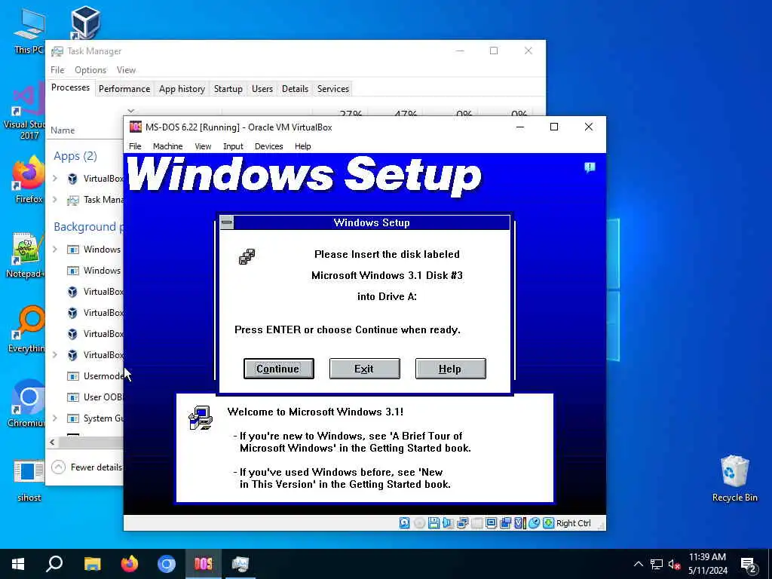Viewport: 772px width, 579px height.
Task: Collapse Task Manager with Fewer details
Action: click(x=87, y=467)
